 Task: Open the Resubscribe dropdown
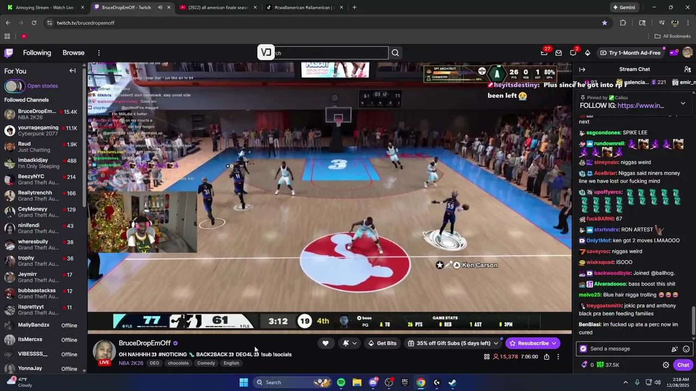click(554, 343)
